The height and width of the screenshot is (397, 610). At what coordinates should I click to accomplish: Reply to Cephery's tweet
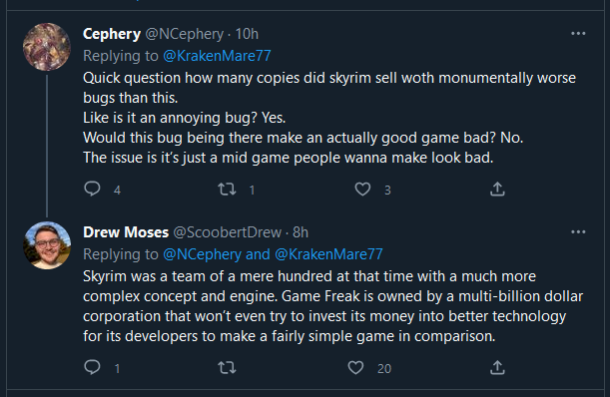coord(92,189)
